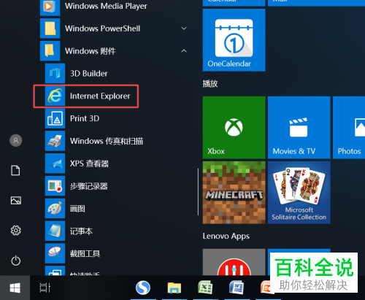Click the "Internet Explorer" label
The height and width of the screenshot is (300, 365).
tap(100, 96)
